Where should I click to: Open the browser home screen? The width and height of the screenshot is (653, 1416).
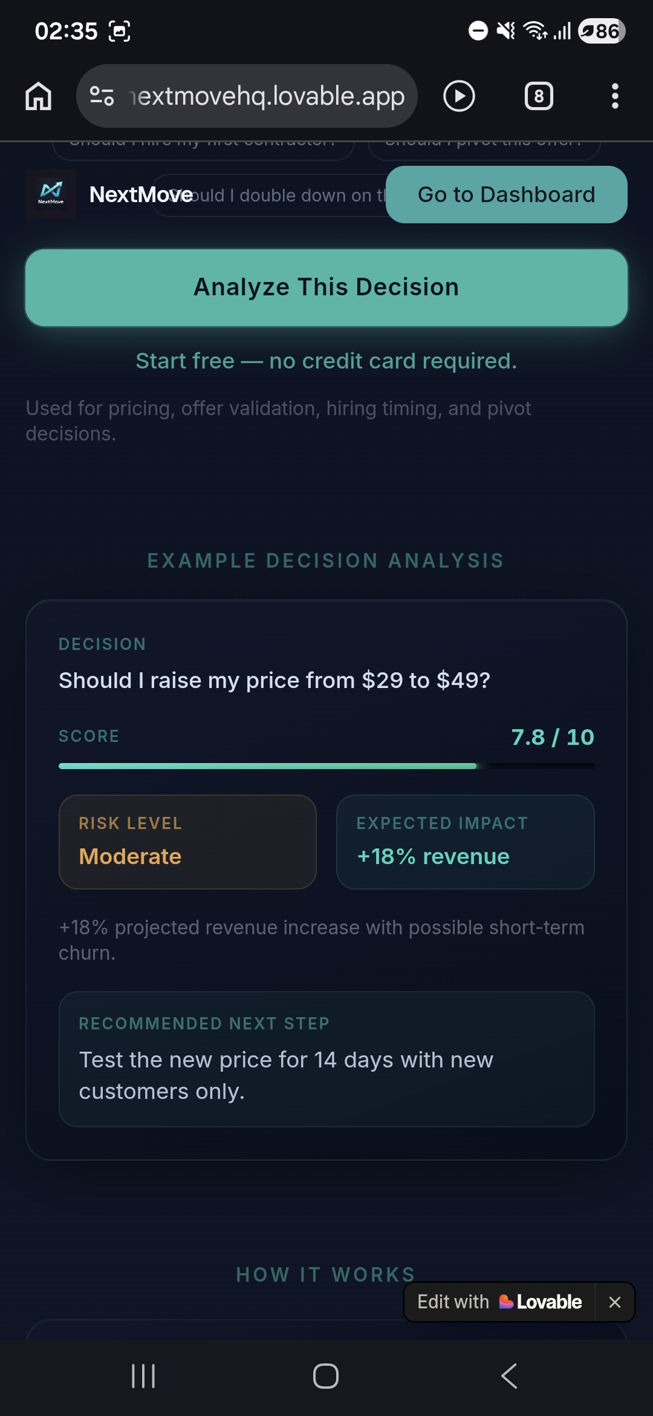[x=37, y=96]
